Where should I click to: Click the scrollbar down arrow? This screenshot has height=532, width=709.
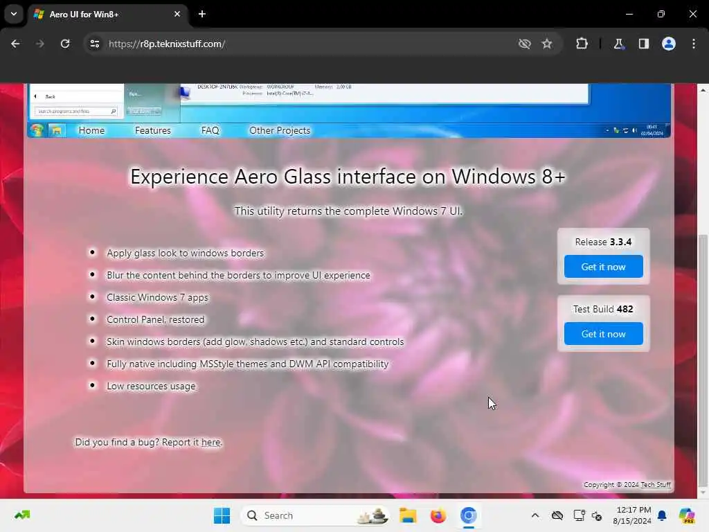pyautogui.click(x=703, y=493)
